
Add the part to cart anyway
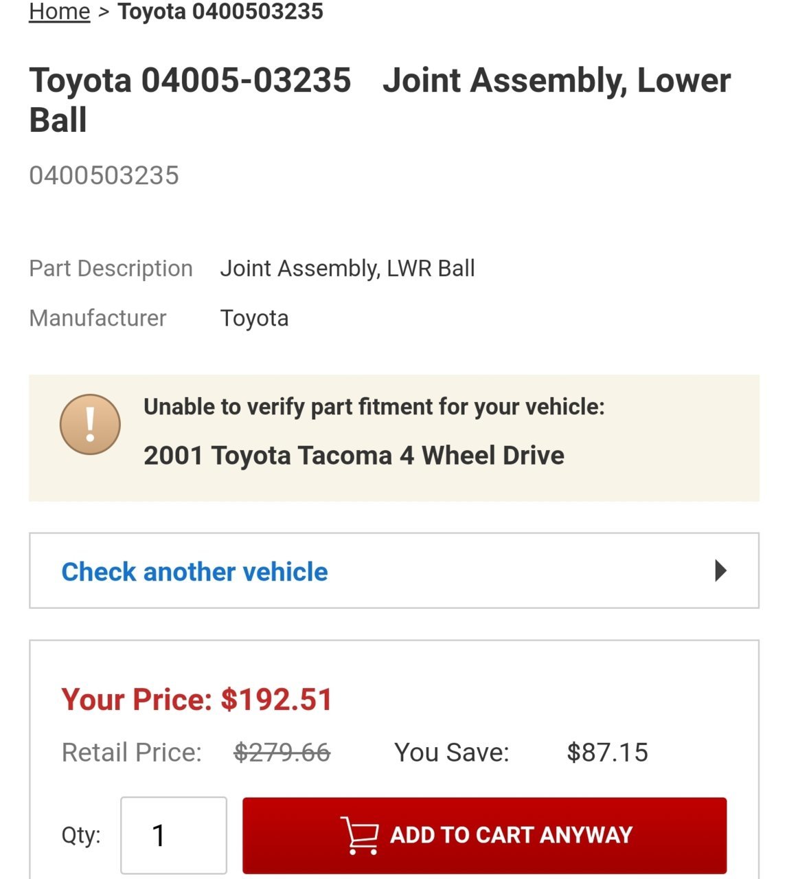(484, 835)
